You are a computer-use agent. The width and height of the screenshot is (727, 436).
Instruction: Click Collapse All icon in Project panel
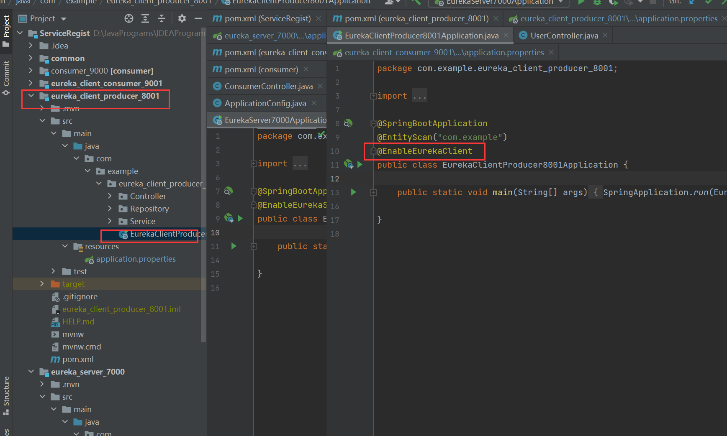pos(161,18)
